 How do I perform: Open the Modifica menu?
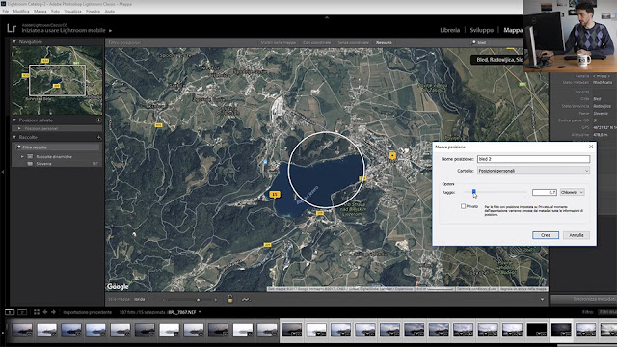click(21, 11)
